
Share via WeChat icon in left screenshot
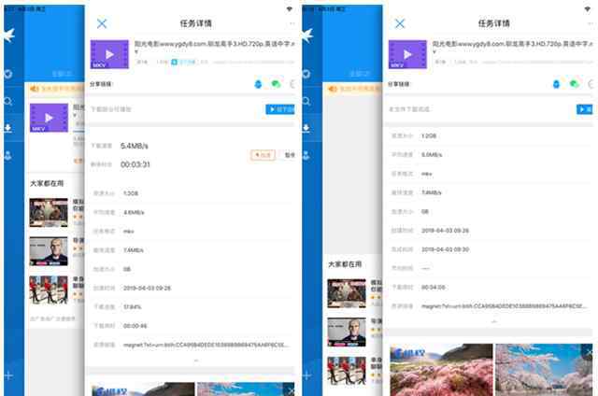tap(276, 84)
